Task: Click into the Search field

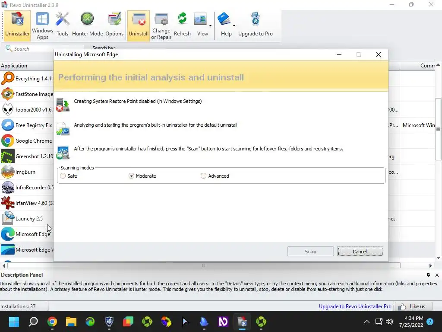Action: [x=45, y=48]
